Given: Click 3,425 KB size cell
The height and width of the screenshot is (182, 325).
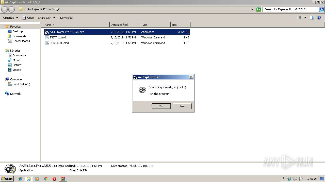Looking at the screenshot, I should click(x=183, y=32).
